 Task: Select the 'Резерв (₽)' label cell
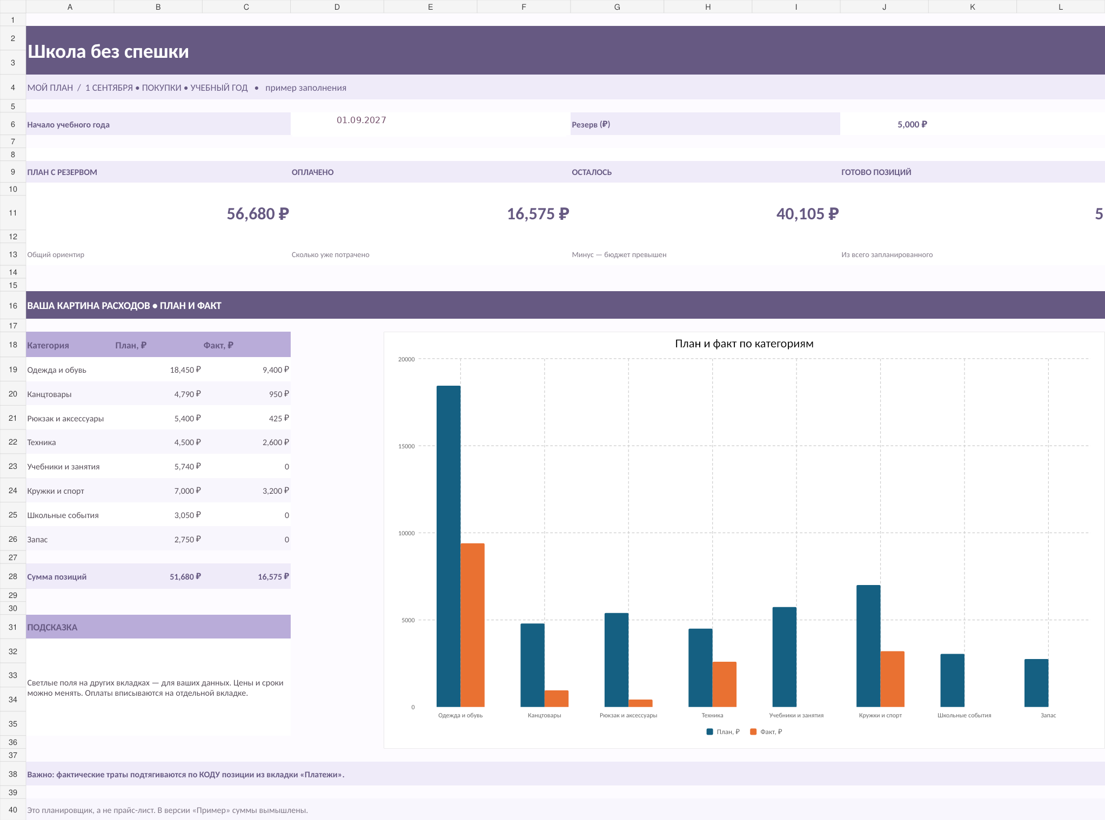pyautogui.click(x=705, y=124)
